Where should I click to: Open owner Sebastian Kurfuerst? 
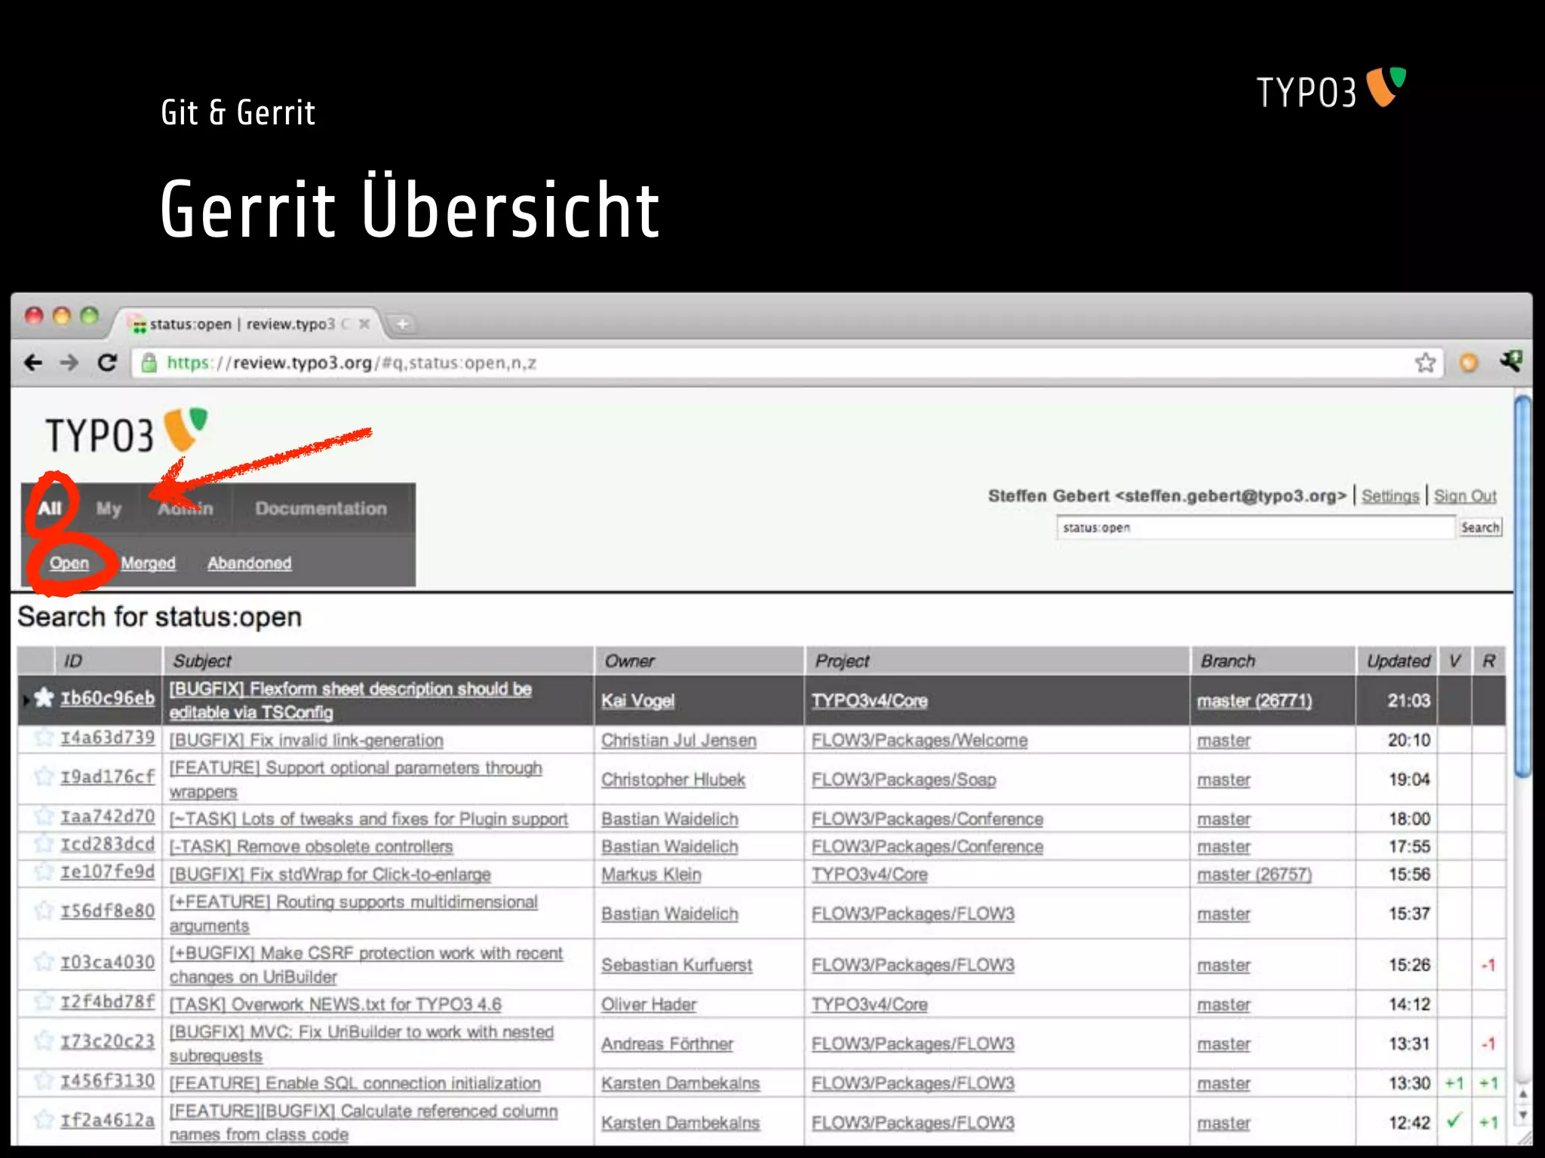coord(677,965)
